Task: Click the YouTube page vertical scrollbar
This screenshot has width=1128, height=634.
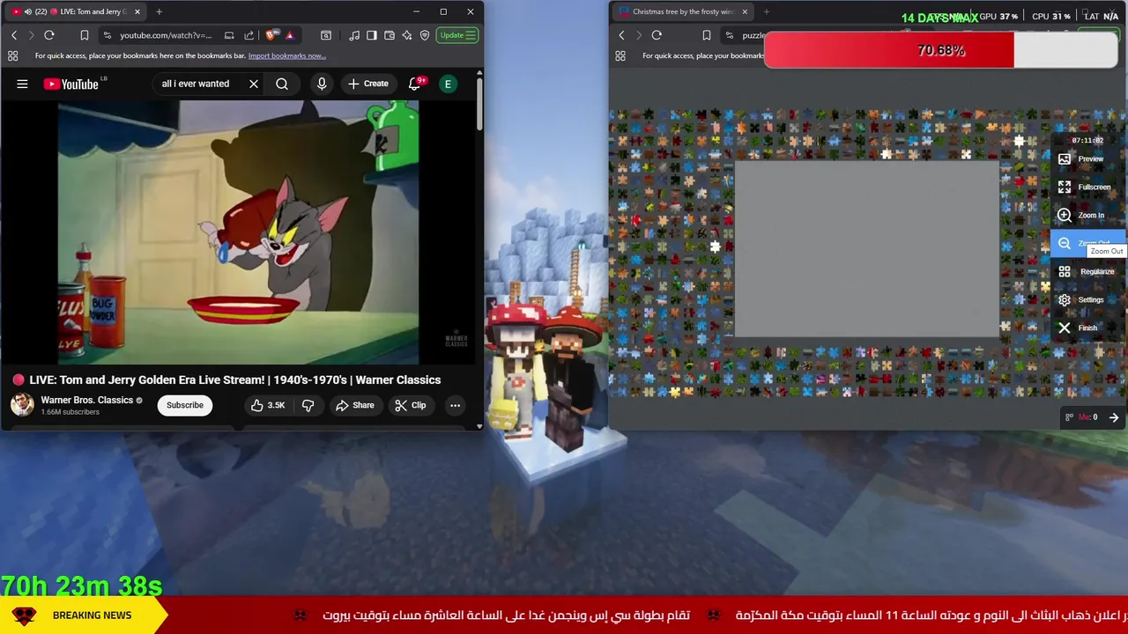Action: [479, 106]
